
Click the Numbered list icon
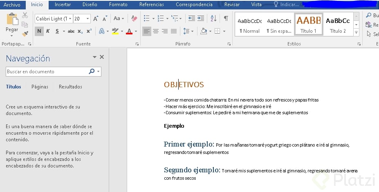coord(161,18)
